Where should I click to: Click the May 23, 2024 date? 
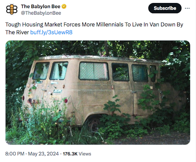43,154
